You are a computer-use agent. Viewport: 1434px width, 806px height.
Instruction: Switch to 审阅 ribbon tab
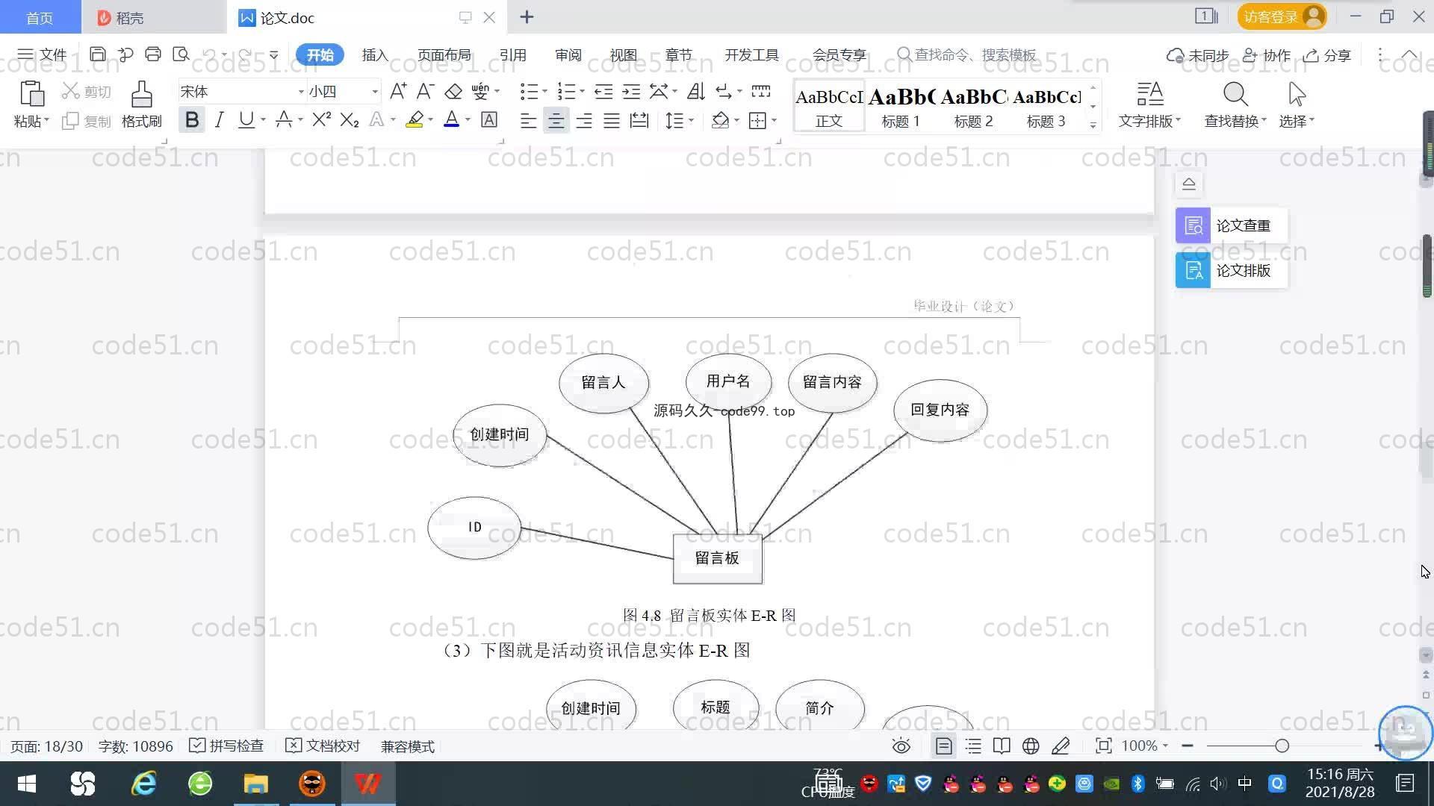tap(568, 55)
